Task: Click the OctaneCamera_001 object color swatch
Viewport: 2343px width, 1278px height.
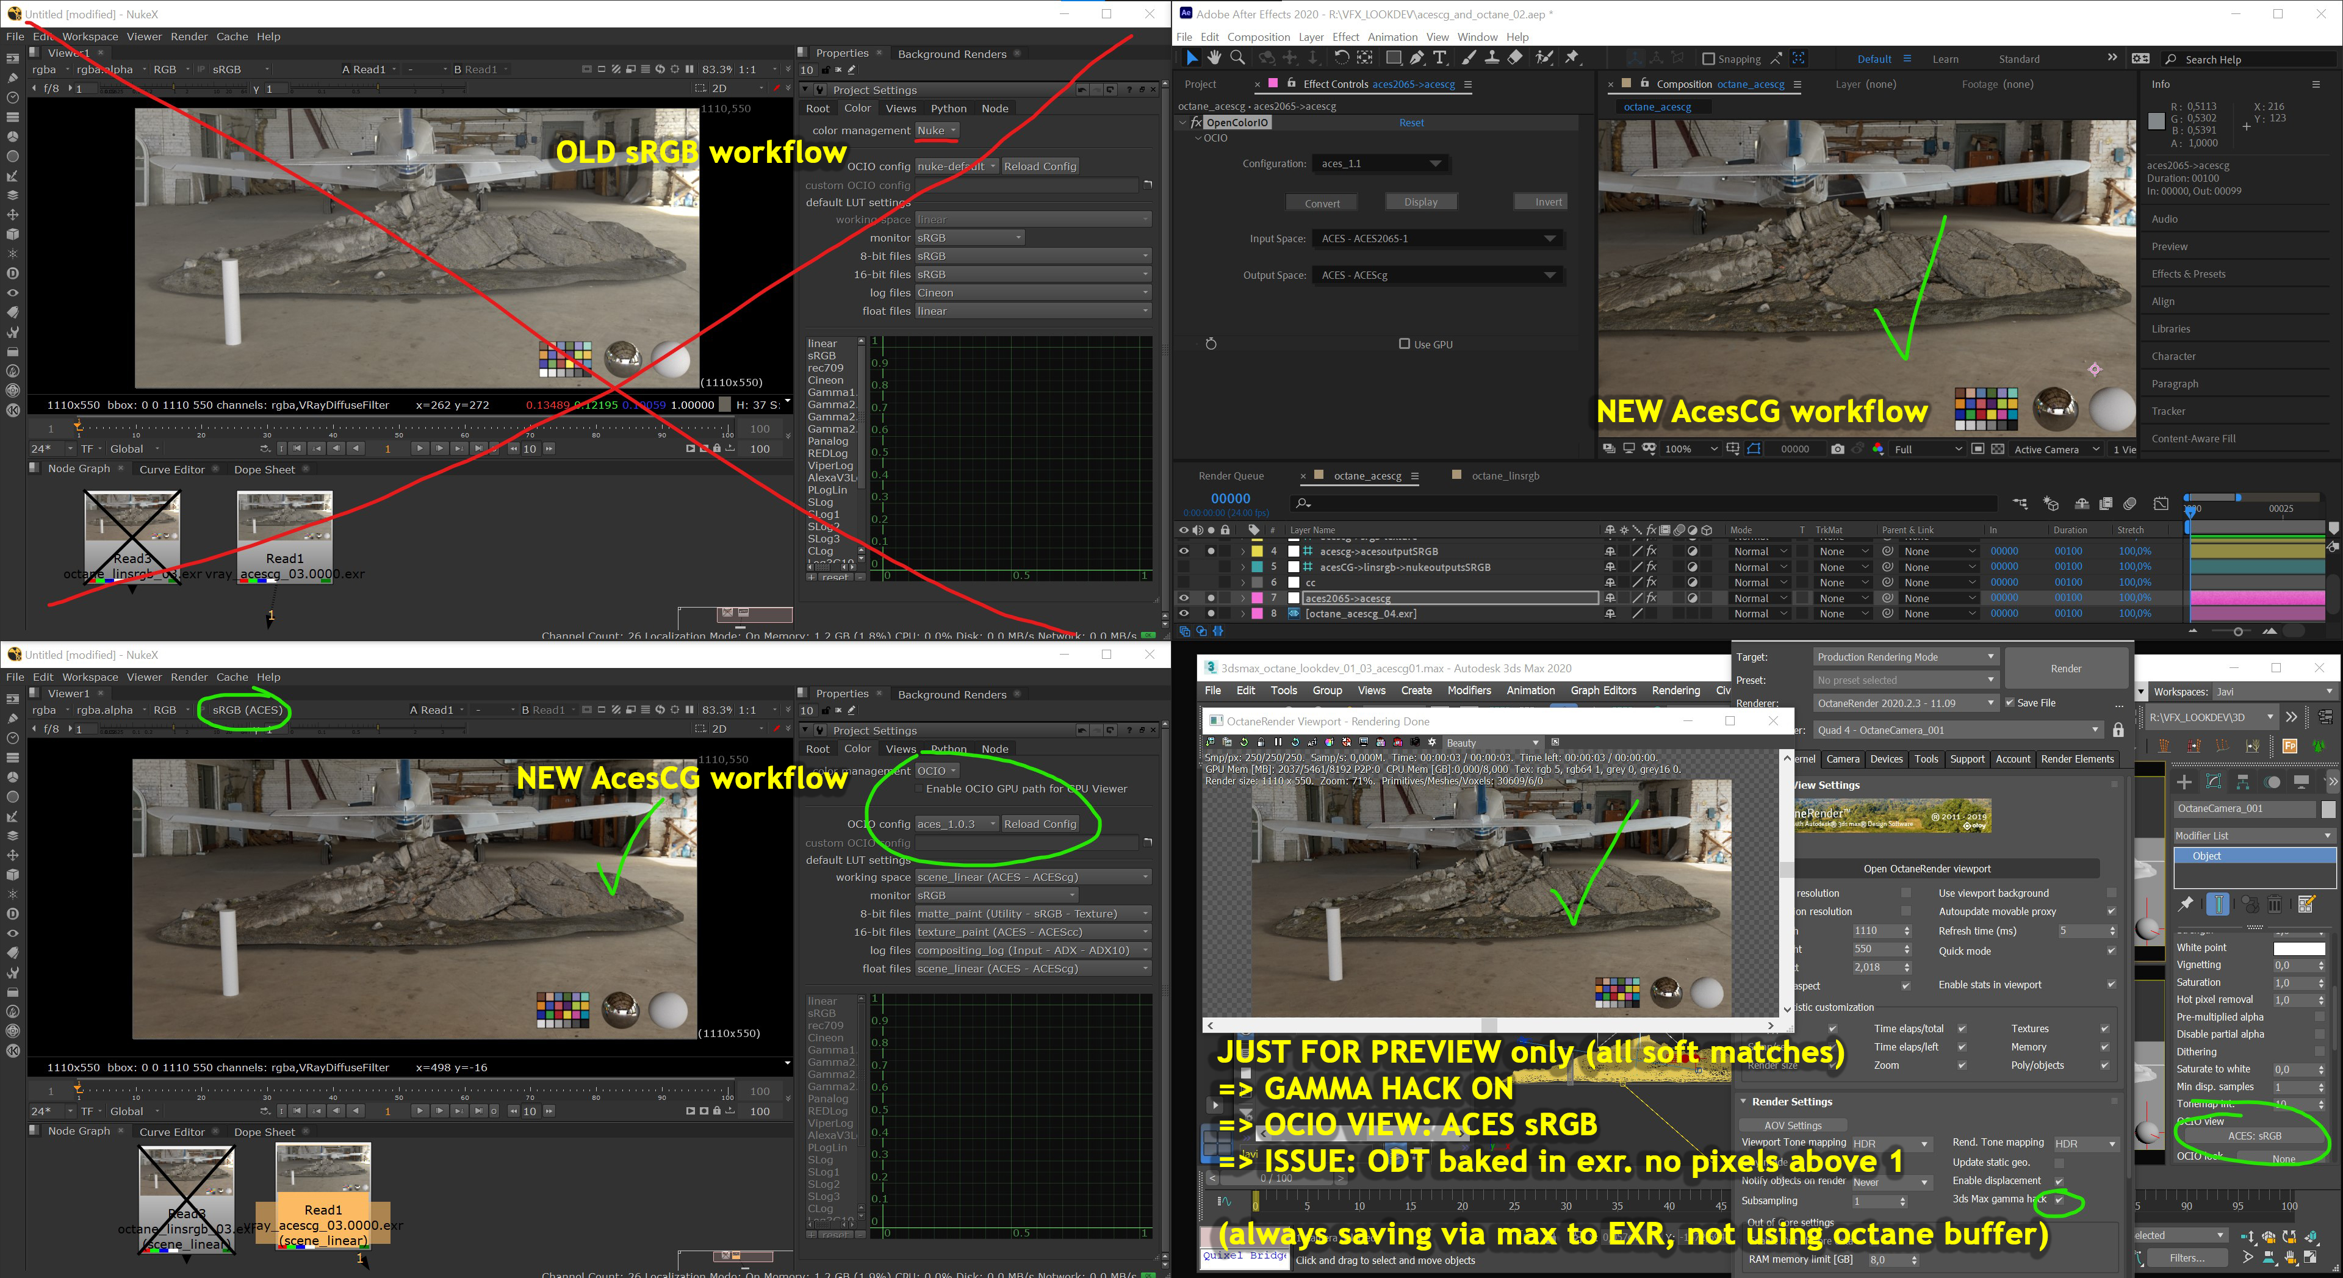Action: coord(2328,809)
